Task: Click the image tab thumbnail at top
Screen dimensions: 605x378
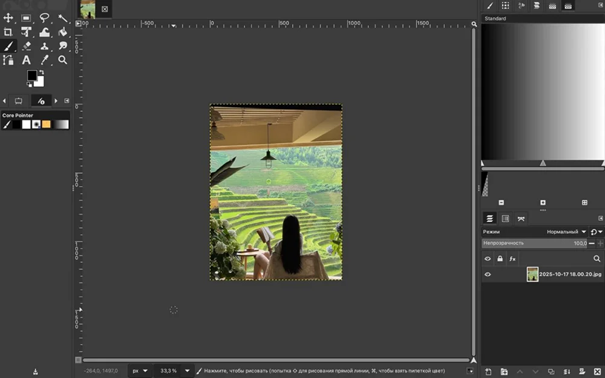Action: [88, 9]
